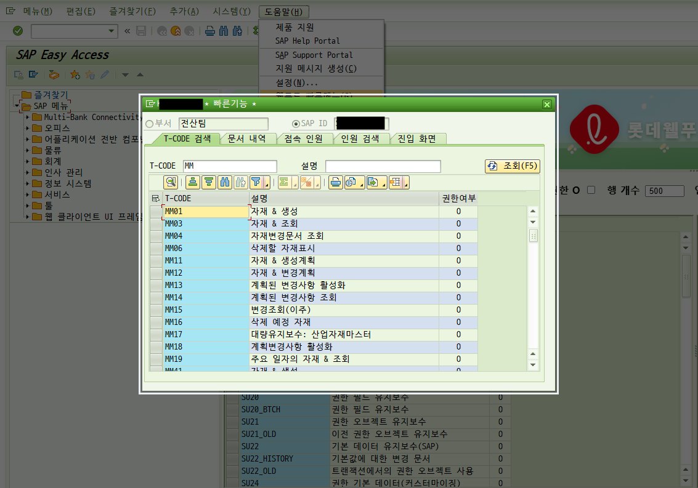Switch to the 문서 내역 tab
Image resolution: width=698 pixels, height=488 pixels.
click(x=246, y=139)
